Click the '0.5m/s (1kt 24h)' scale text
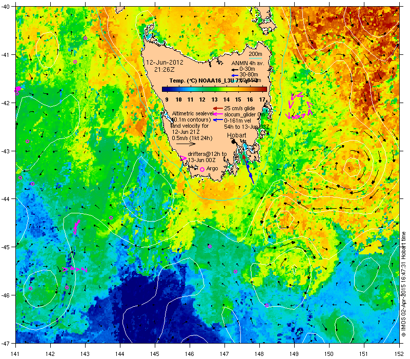Screen dimensions: 410x359 [x=192, y=138]
